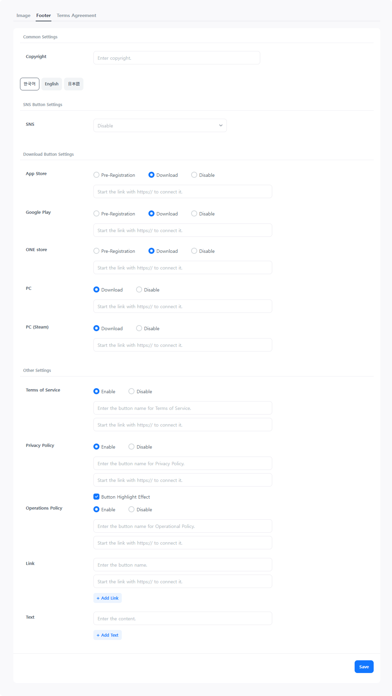The image size is (392, 696).
Task: Set PC (Steam) to Disable
Action: point(139,328)
